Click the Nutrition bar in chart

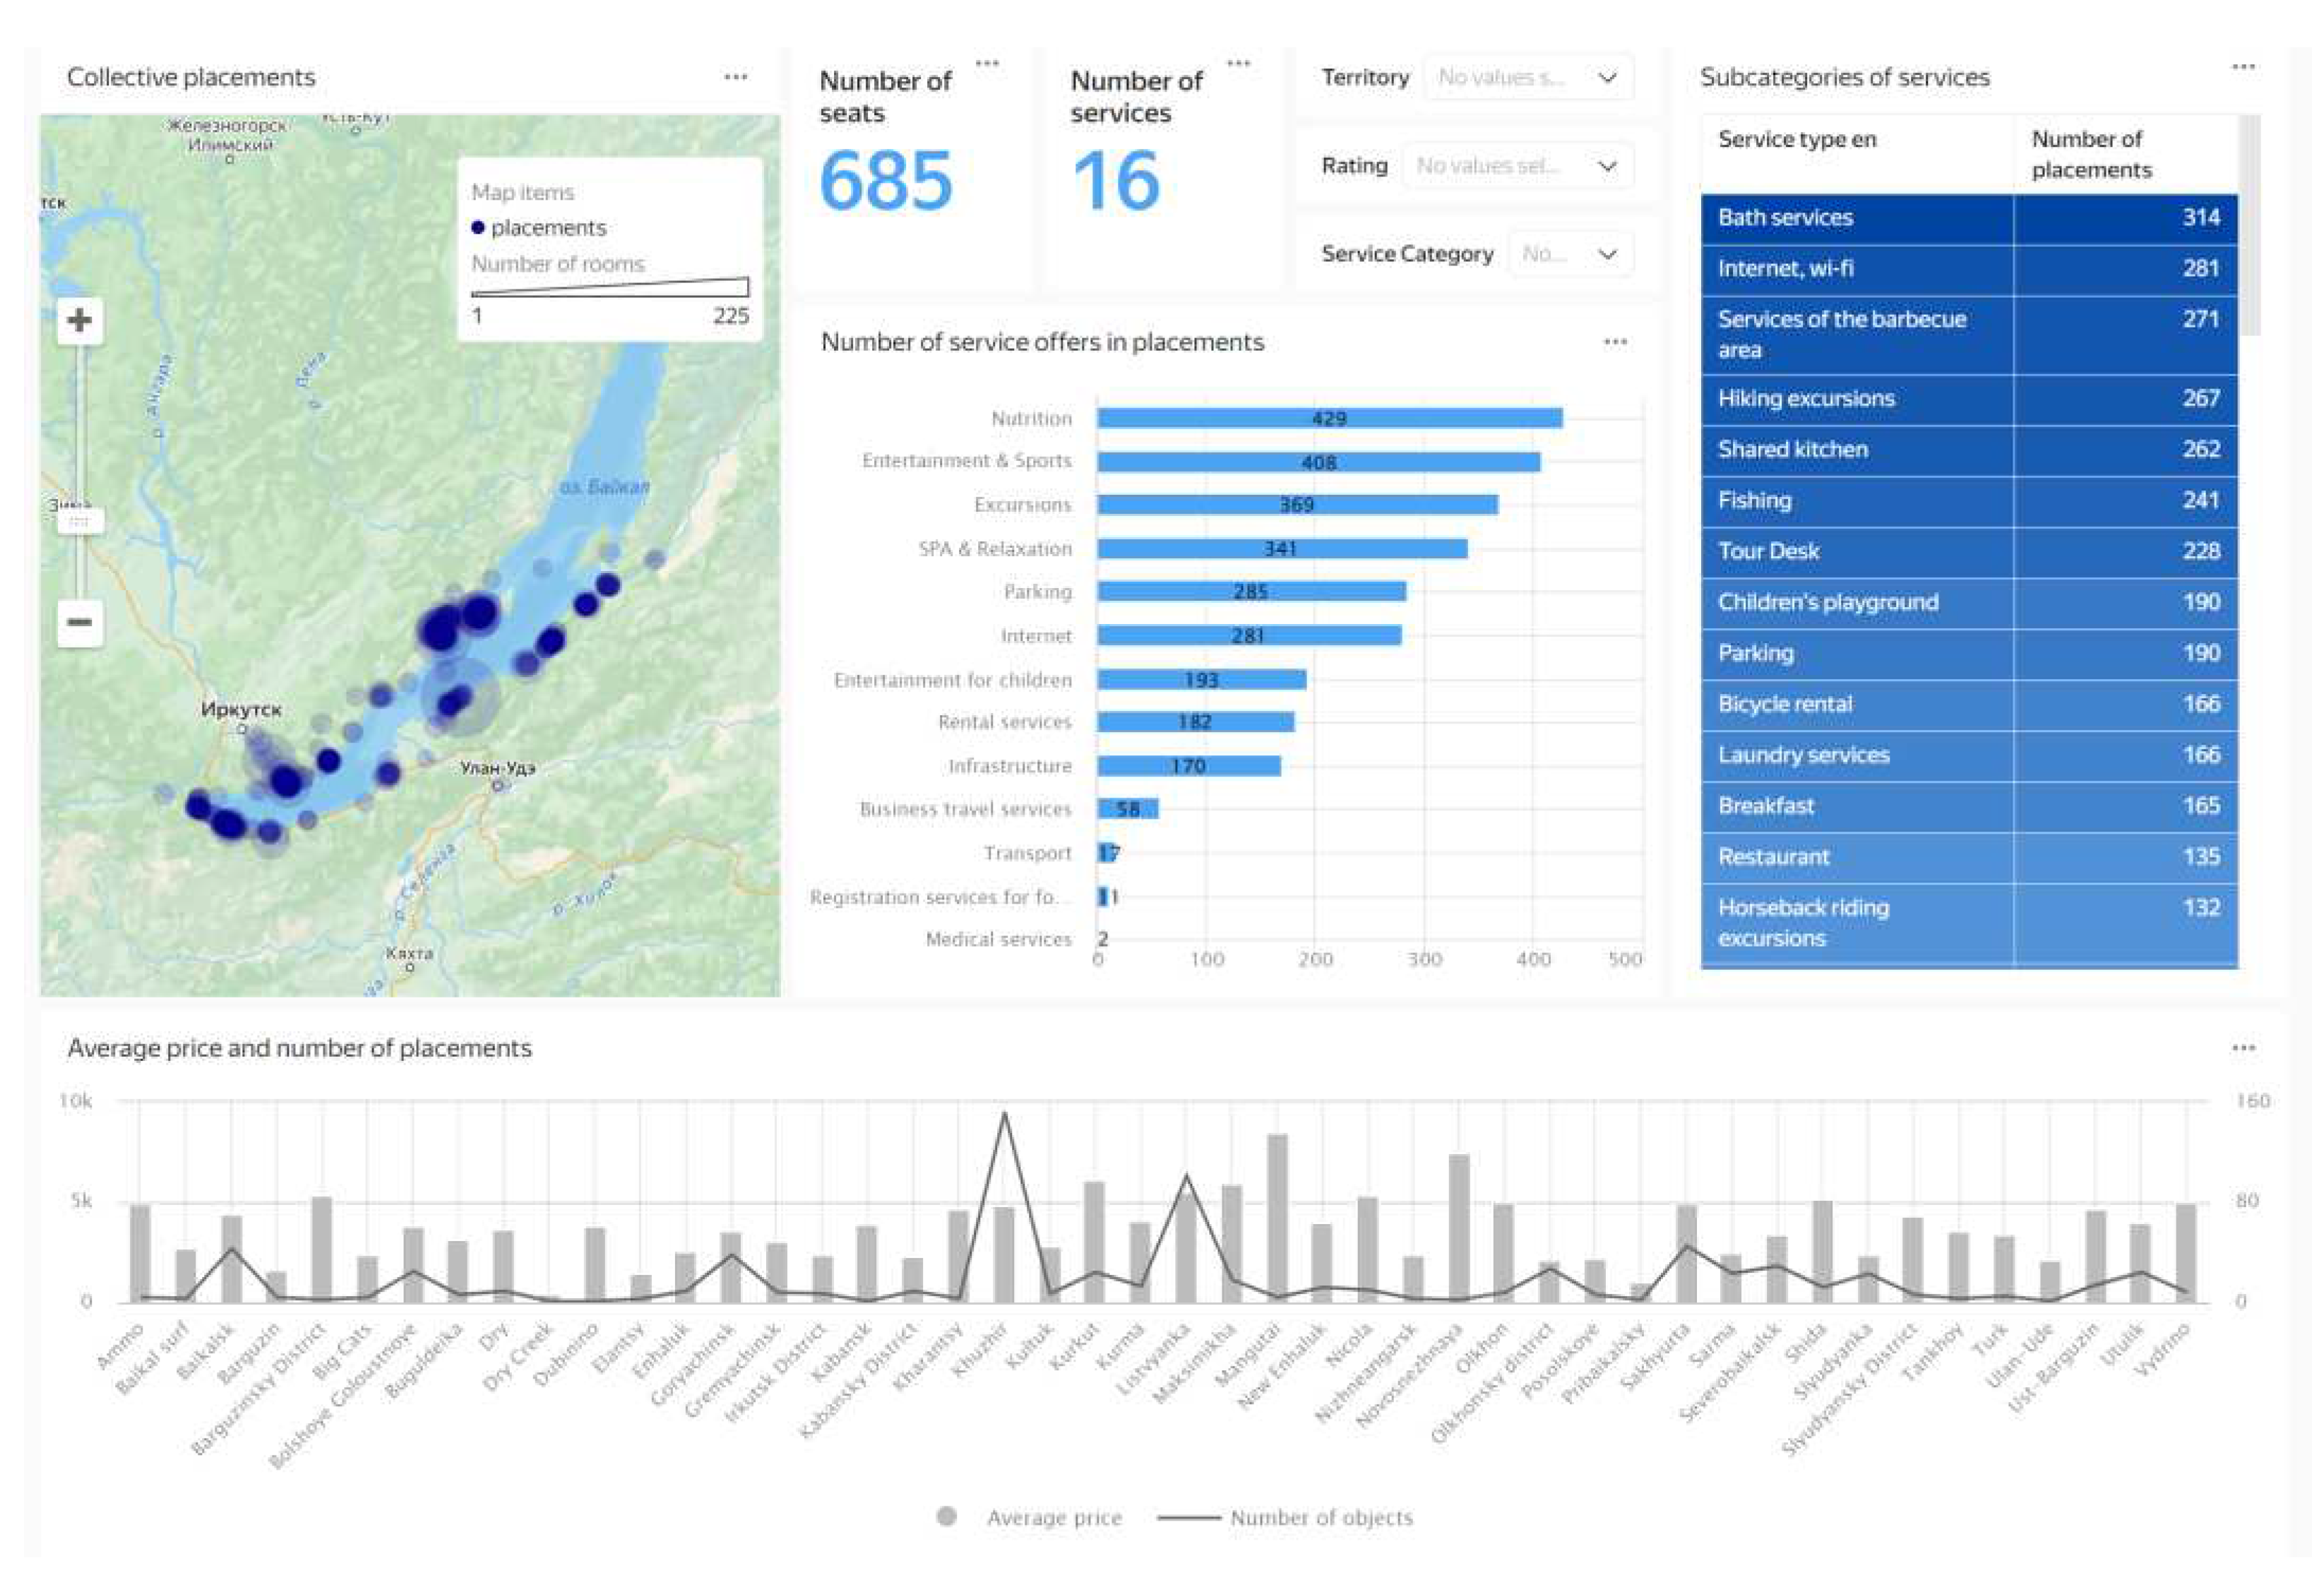click(1328, 419)
